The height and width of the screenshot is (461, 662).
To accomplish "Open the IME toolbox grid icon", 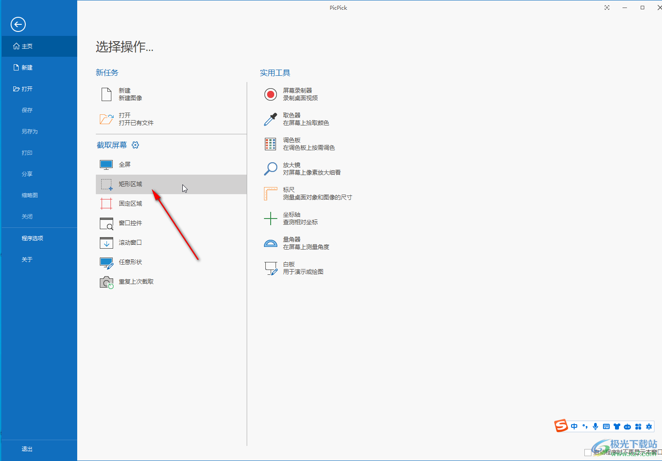I will pyautogui.click(x=638, y=426).
